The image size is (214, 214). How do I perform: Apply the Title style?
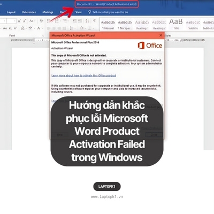click(176, 25)
